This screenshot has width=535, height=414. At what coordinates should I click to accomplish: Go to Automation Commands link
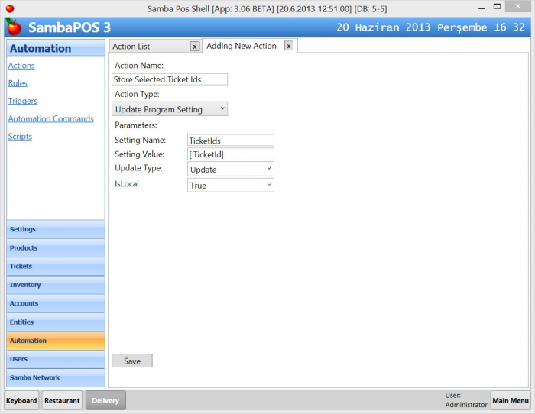[x=50, y=118]
